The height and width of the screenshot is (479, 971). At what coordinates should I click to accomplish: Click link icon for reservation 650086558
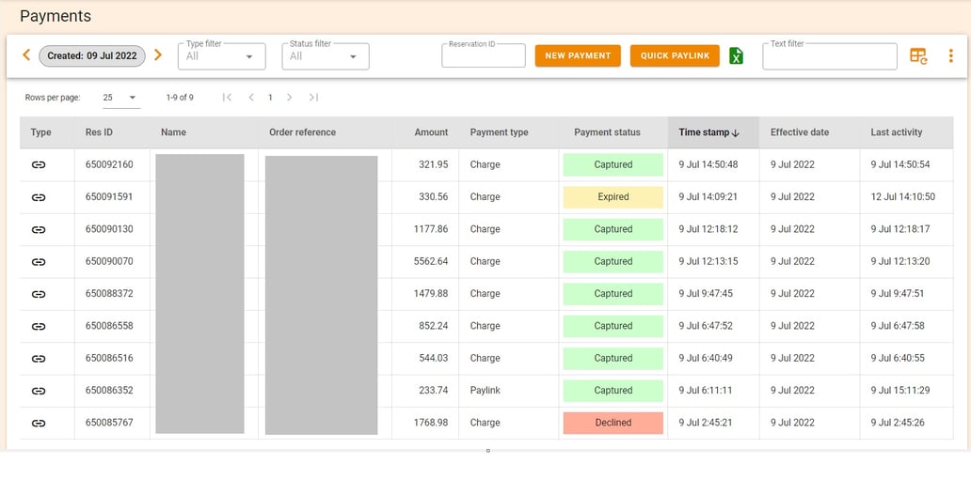tap(39, 326)
